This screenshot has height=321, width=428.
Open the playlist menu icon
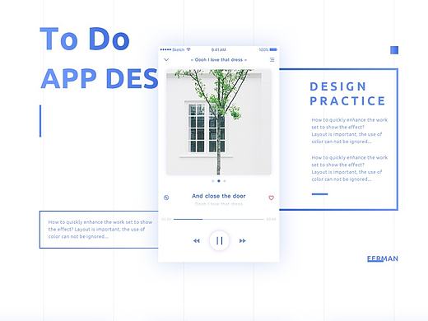272,59
